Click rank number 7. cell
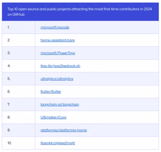The height and width of the screenshot is (152, 161). (18, 104)
